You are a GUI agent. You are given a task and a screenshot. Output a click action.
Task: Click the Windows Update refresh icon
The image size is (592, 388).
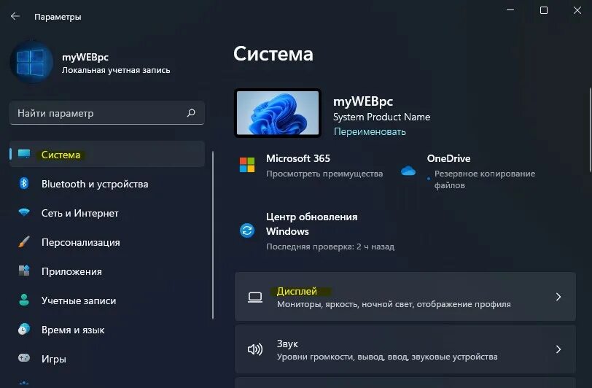247,230
